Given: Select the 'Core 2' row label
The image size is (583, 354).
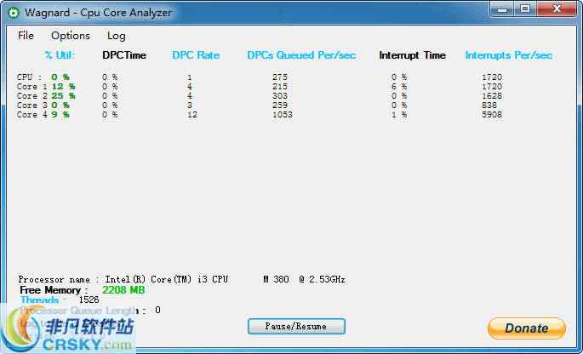Looking at the screenshot, I should [x=32, y=95].
